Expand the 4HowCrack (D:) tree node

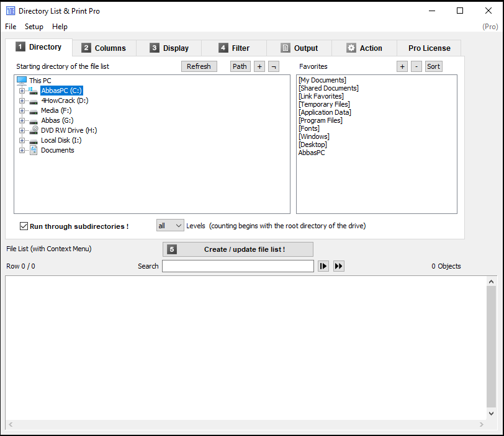(x=22, y=101)
